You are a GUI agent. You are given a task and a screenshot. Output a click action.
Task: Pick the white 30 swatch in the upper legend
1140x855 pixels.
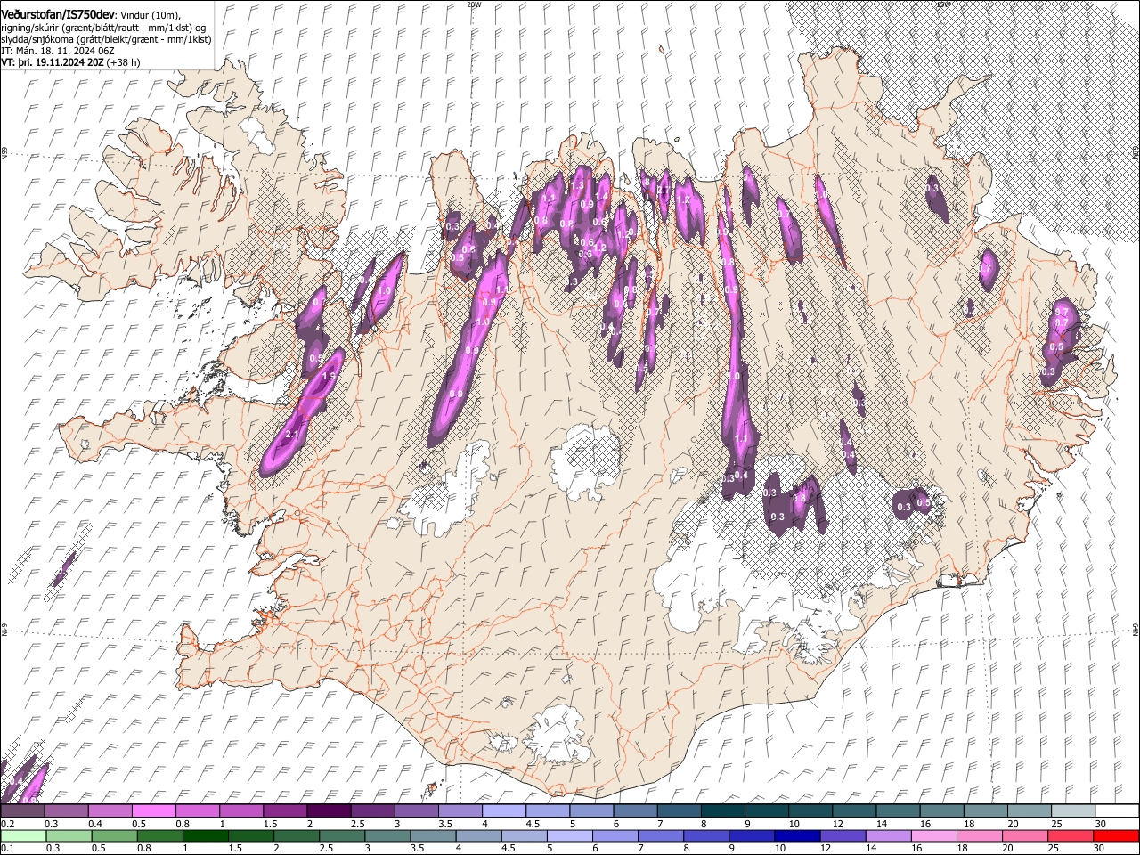pyautogui.click(x=1117, y=811)
